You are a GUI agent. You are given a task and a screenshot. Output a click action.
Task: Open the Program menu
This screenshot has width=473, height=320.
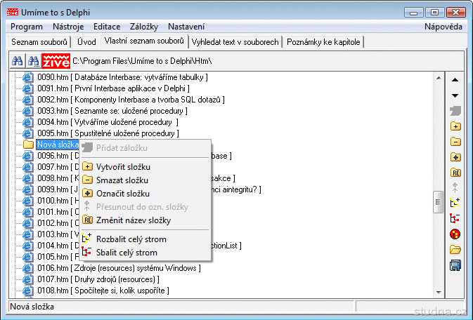click(x=27, y=27)
